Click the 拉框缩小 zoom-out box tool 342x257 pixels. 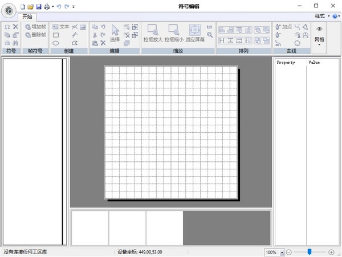(174, 34)
